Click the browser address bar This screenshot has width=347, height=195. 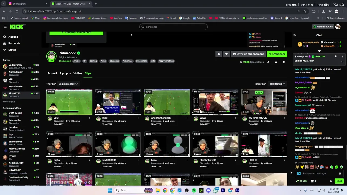click(160, 11)
